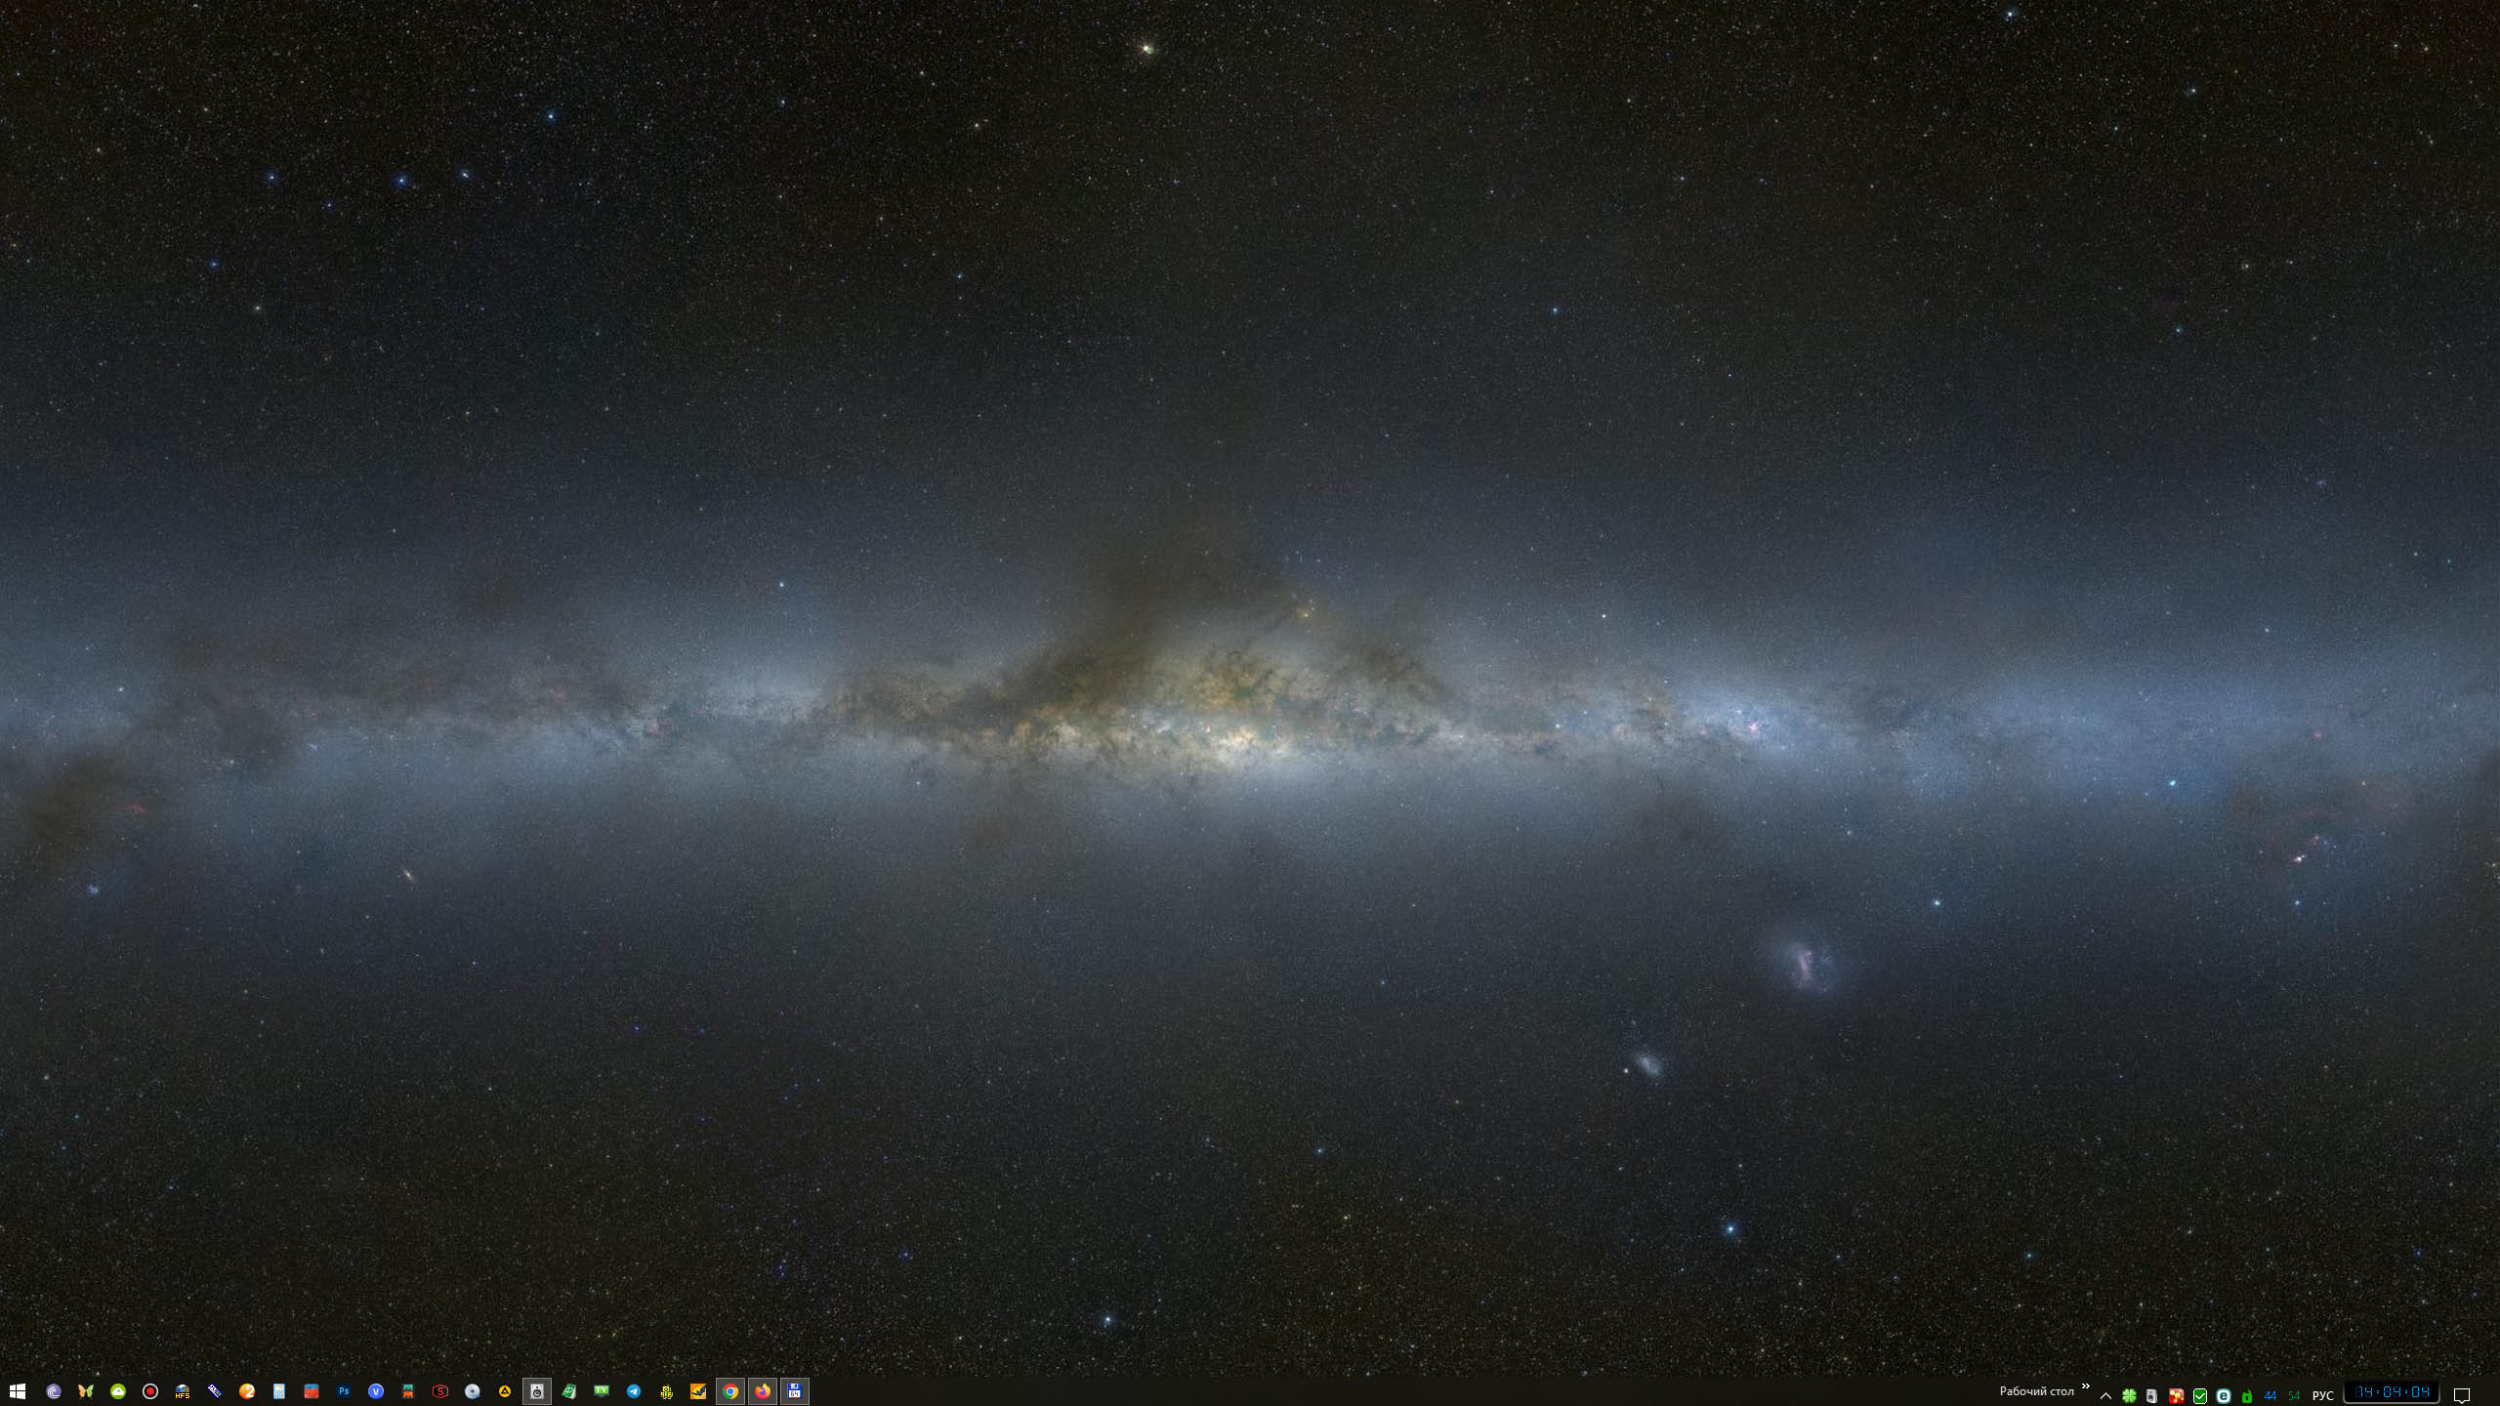2500x1406 pixels.
Task: Click the green clover tray icon
Action: [2129, 1396]
